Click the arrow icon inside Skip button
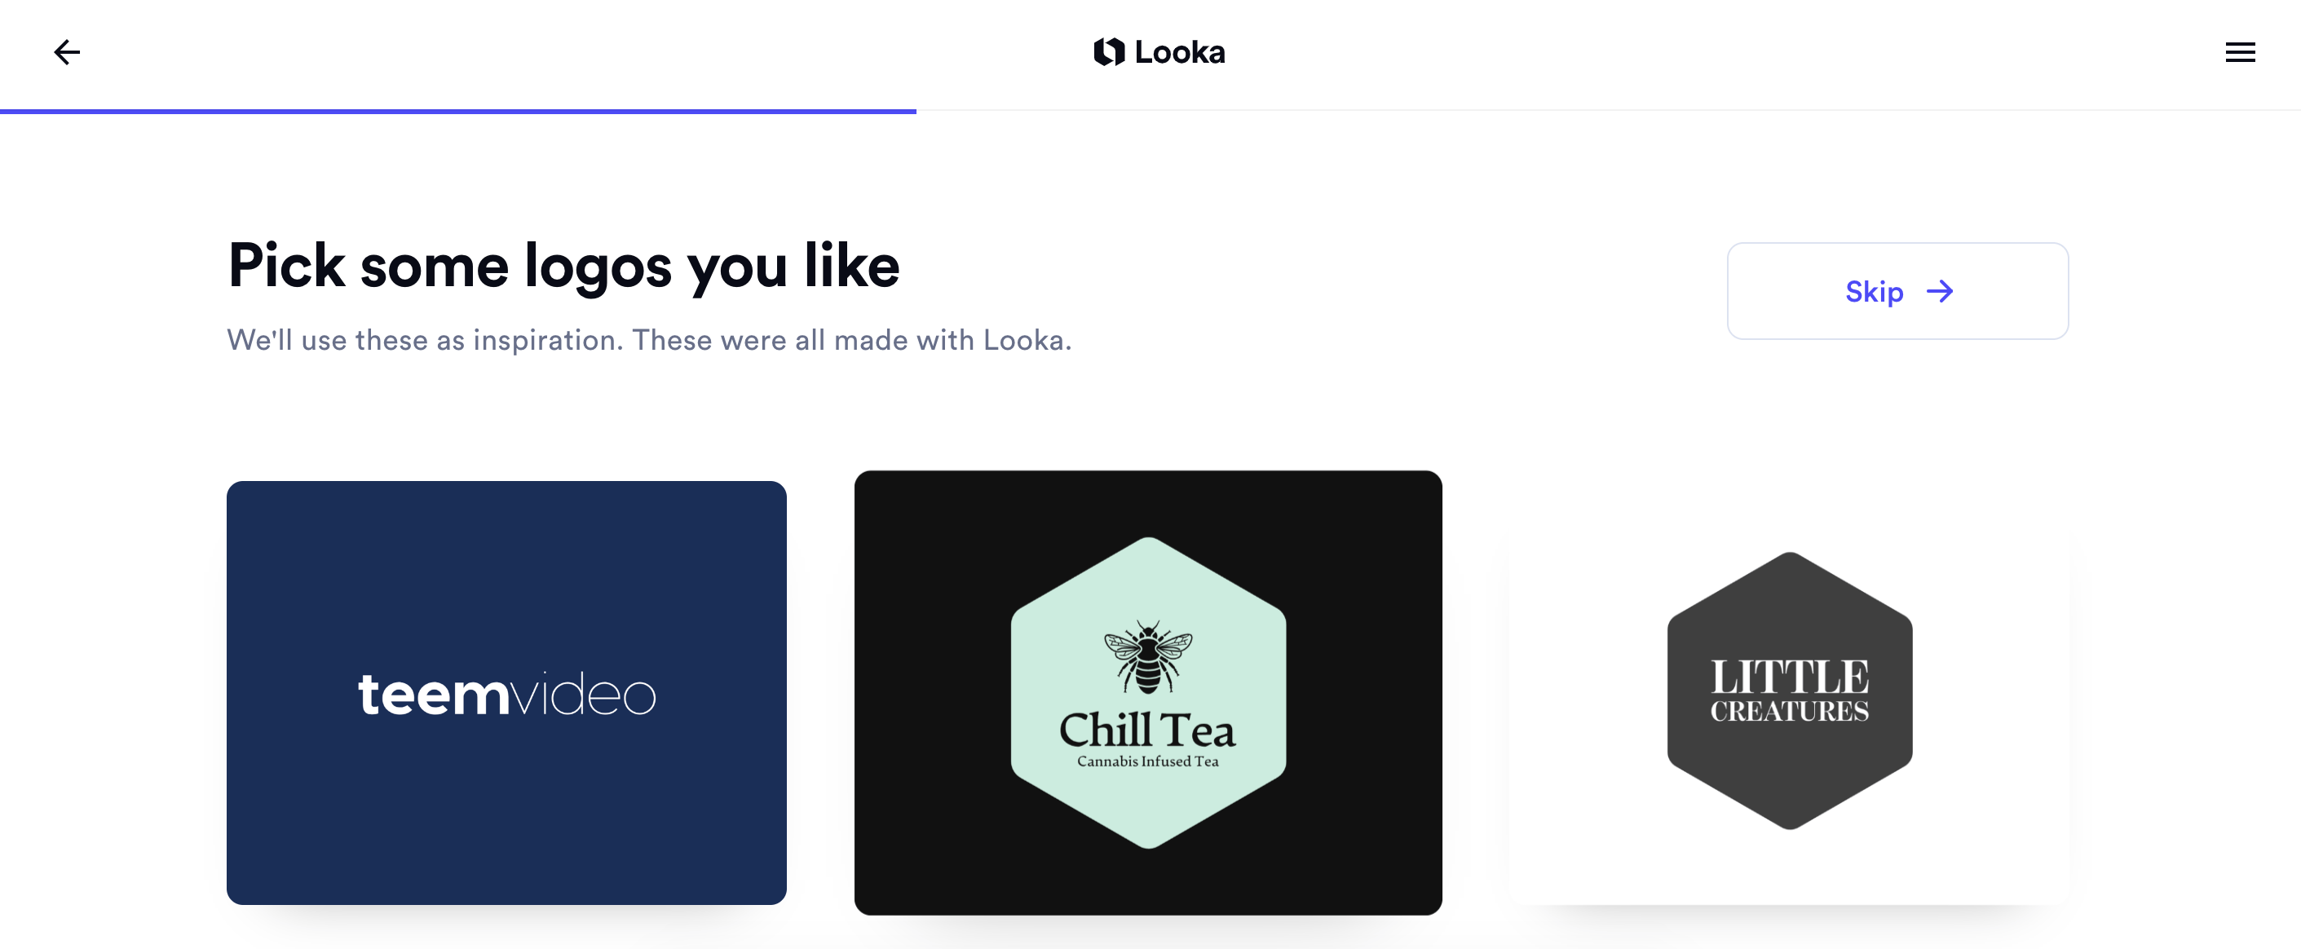The height and width of the screenshot is (949, 2301). click(x=1939, y=291)
